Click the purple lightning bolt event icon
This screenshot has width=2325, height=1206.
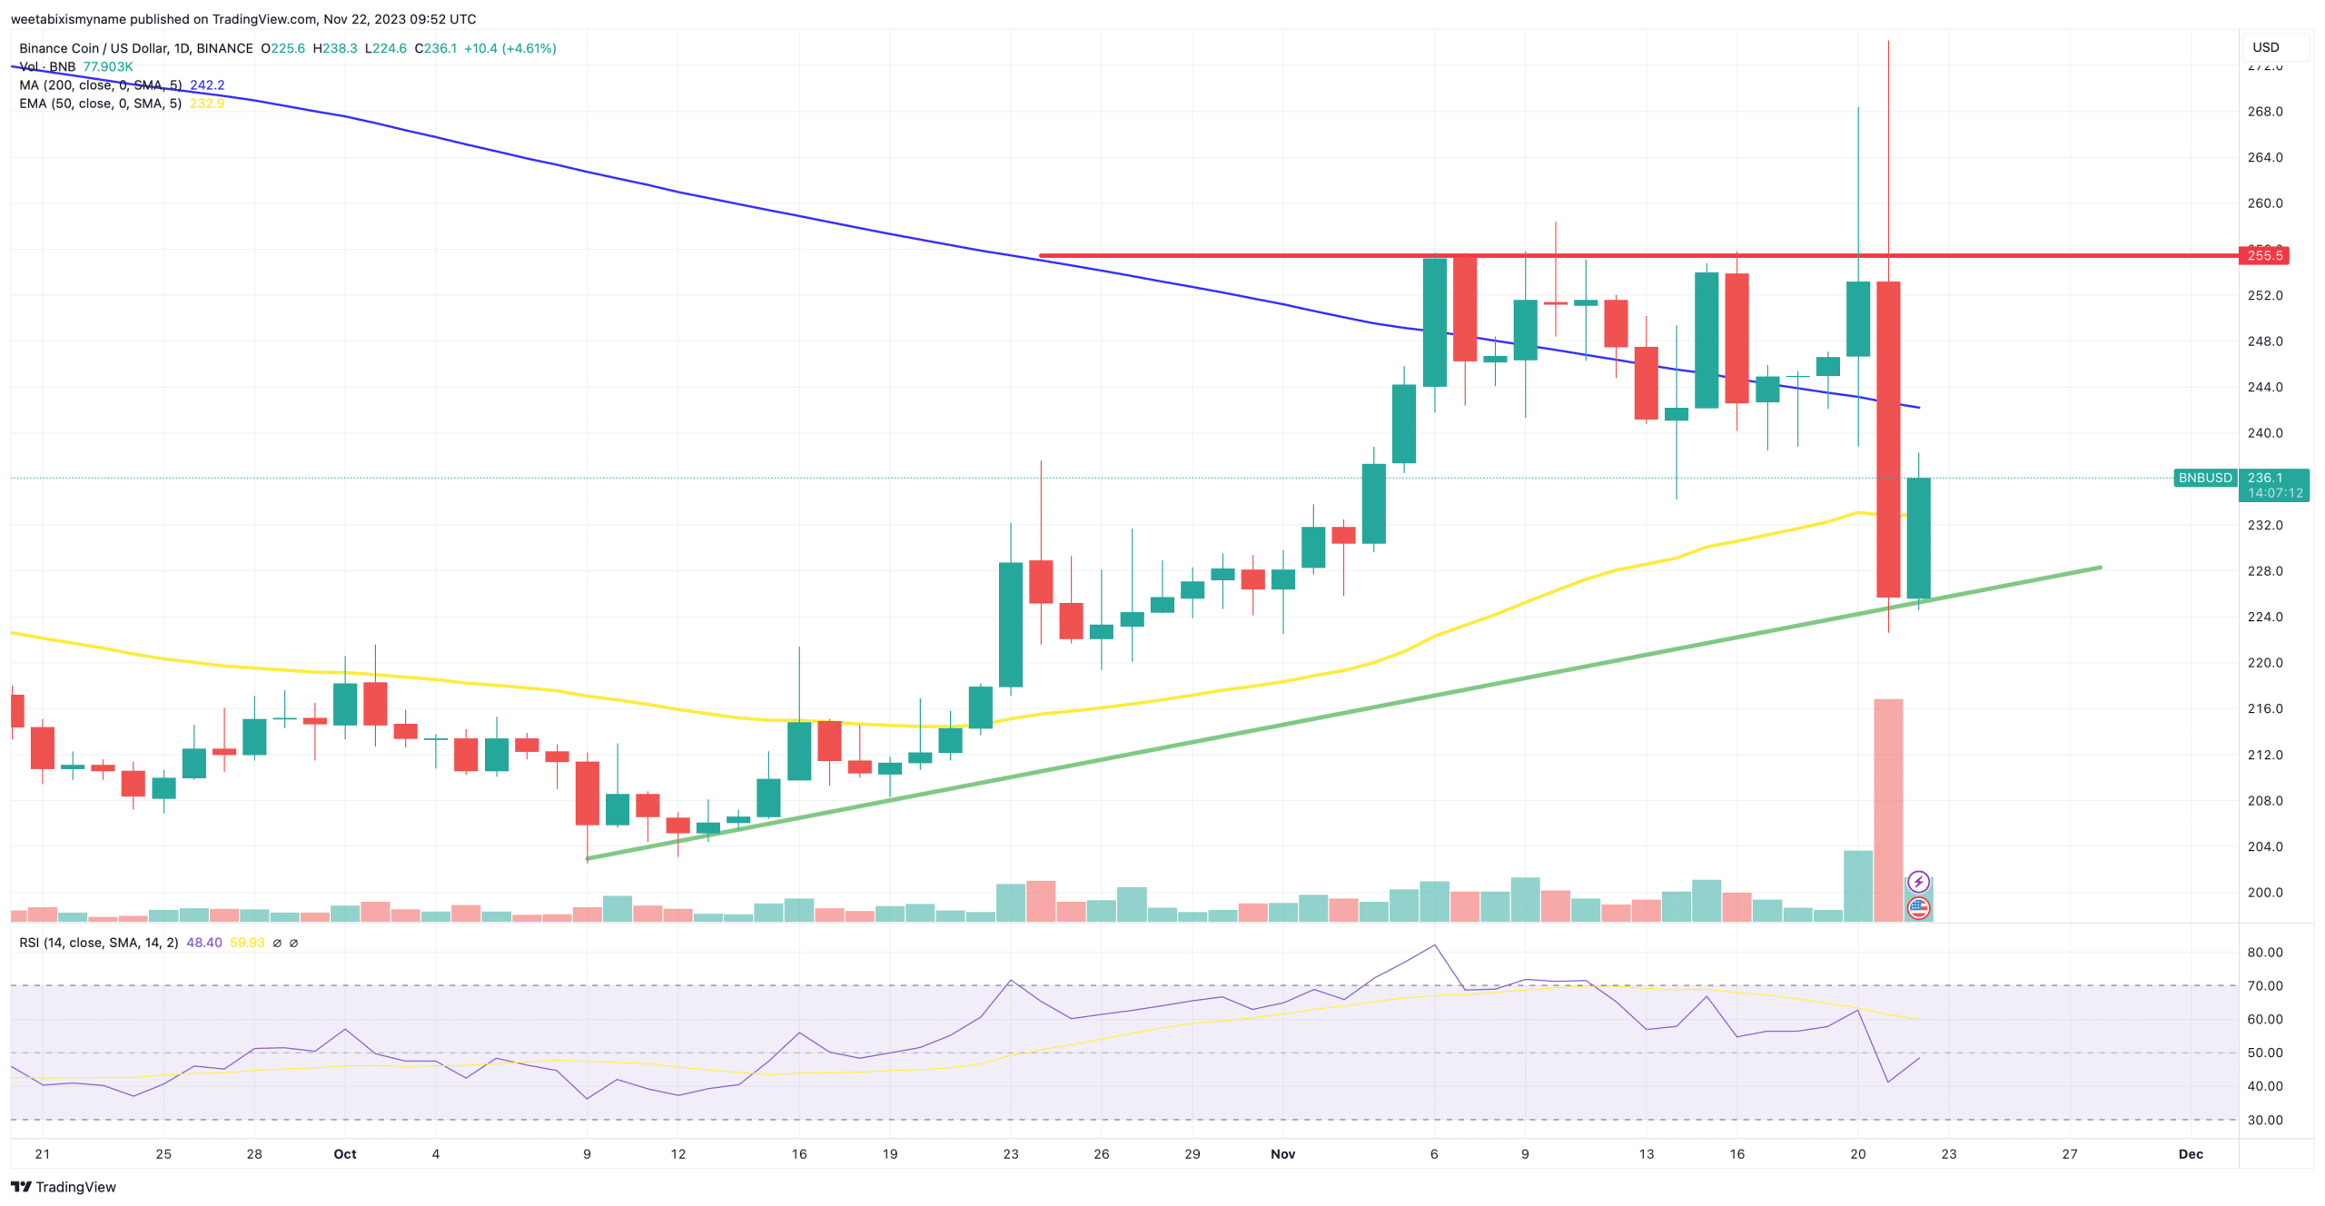click(1917, 881)
